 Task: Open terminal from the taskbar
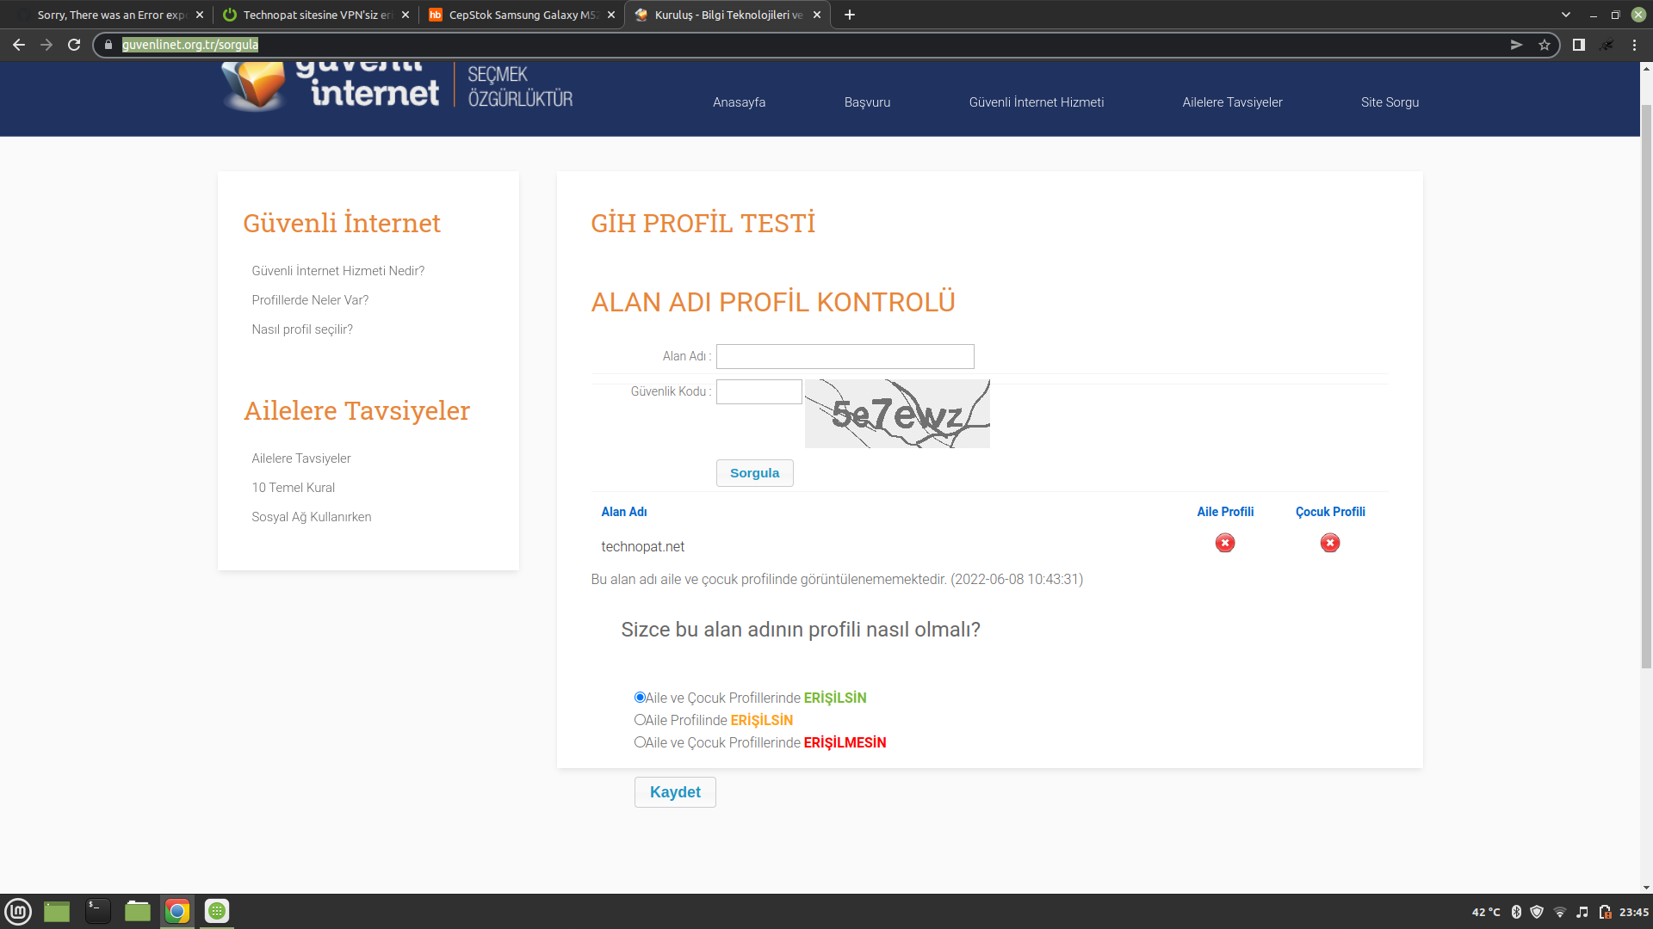(x=97, y=911)
